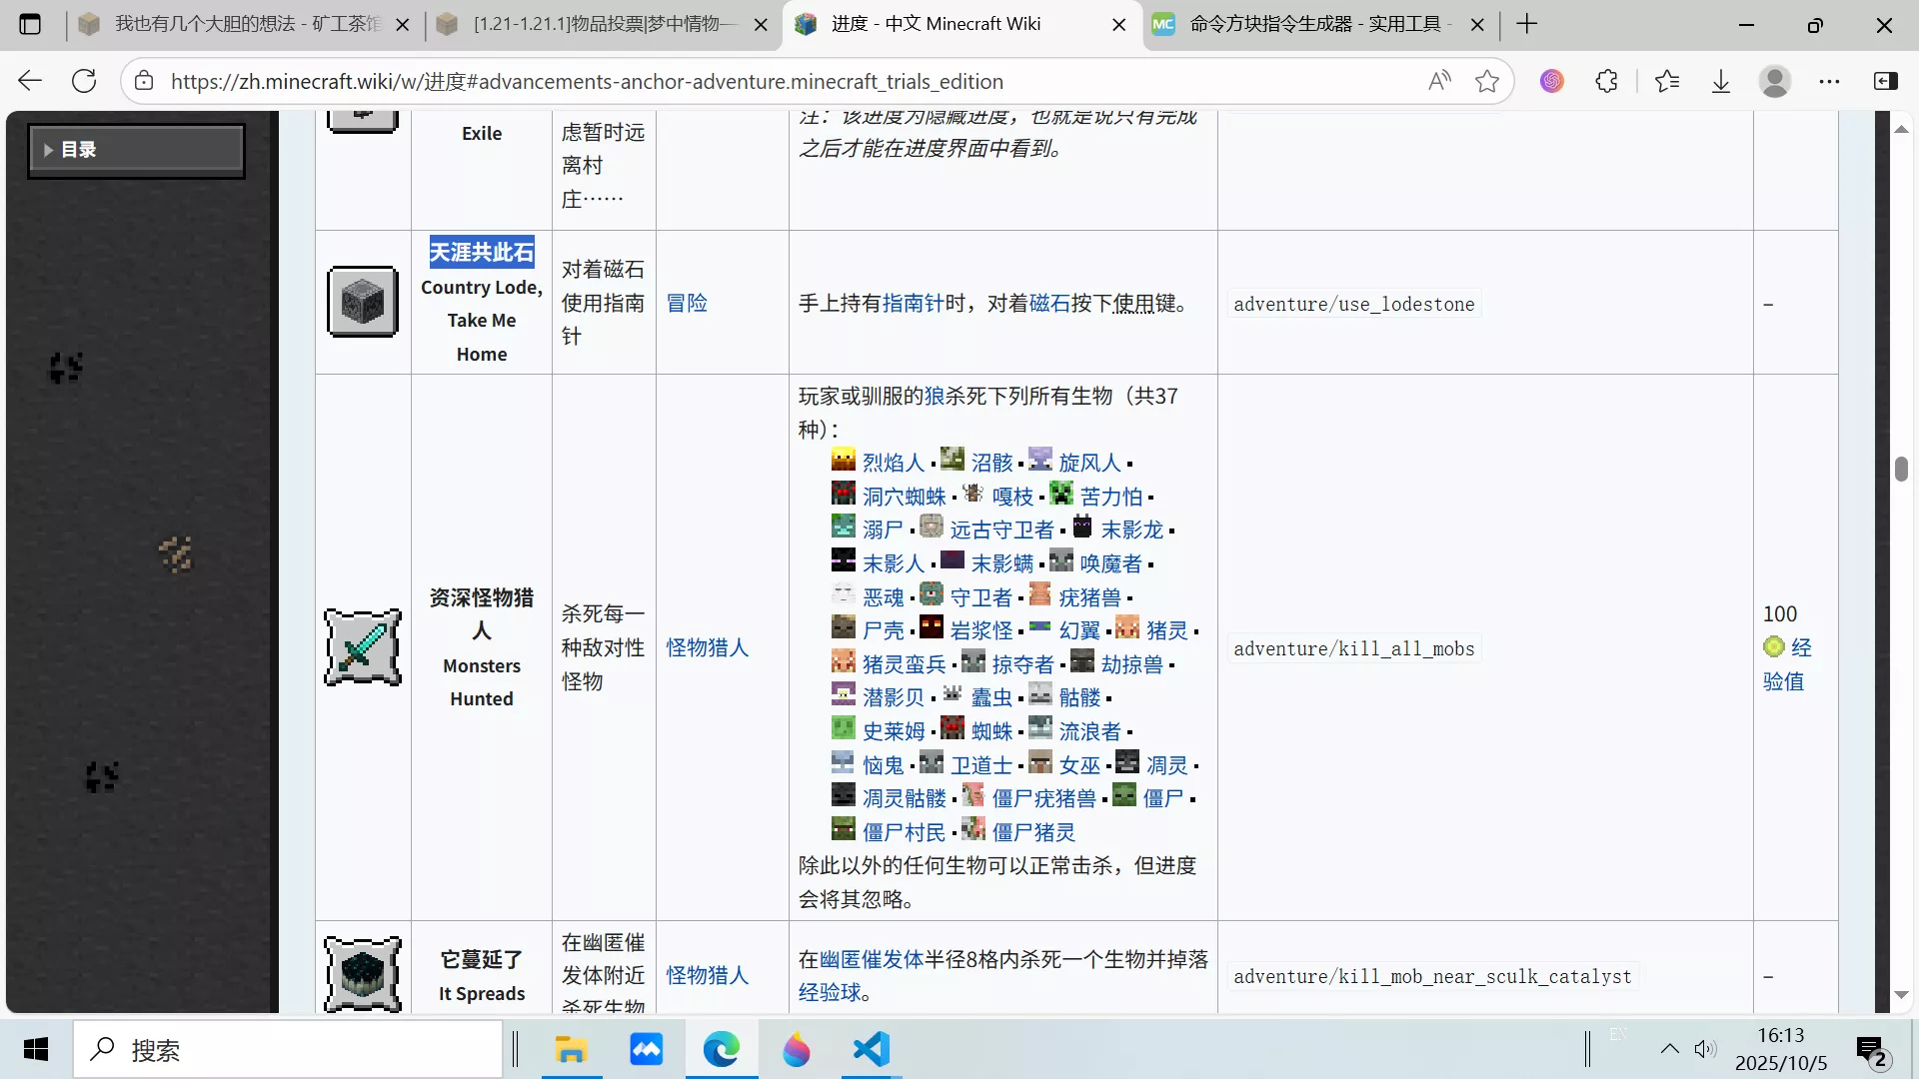Open File Explorer from the taskbar

tap(572, 1049)
